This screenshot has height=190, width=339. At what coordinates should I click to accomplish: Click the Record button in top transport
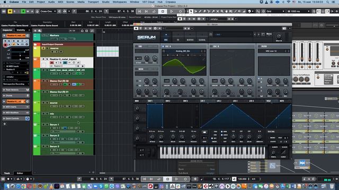180,11
